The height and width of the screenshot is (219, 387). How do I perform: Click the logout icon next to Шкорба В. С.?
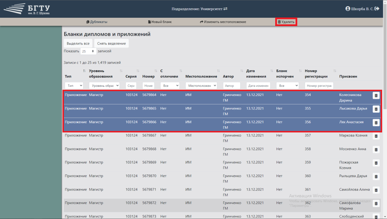377,9
